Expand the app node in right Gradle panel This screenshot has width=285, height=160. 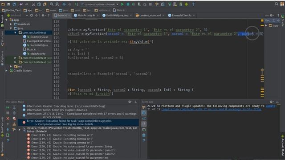tap(266, 25)
